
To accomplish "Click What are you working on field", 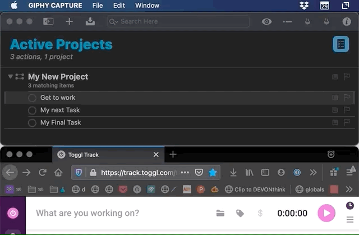I will pos(88,213).
